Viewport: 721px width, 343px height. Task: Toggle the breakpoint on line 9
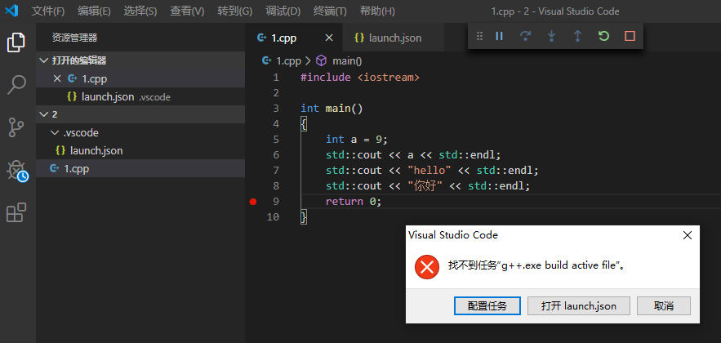252,202
